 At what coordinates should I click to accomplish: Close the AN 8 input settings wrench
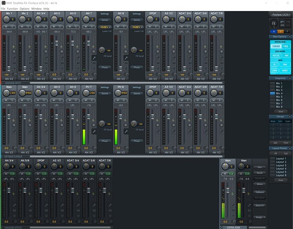[126, 58]
